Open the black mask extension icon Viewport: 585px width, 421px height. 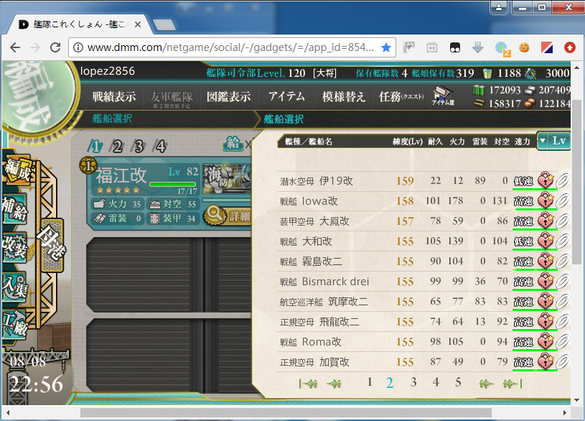coord(455,47)
